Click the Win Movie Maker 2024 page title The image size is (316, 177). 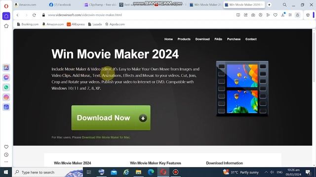pyautogui.click(x=115, y=54)
